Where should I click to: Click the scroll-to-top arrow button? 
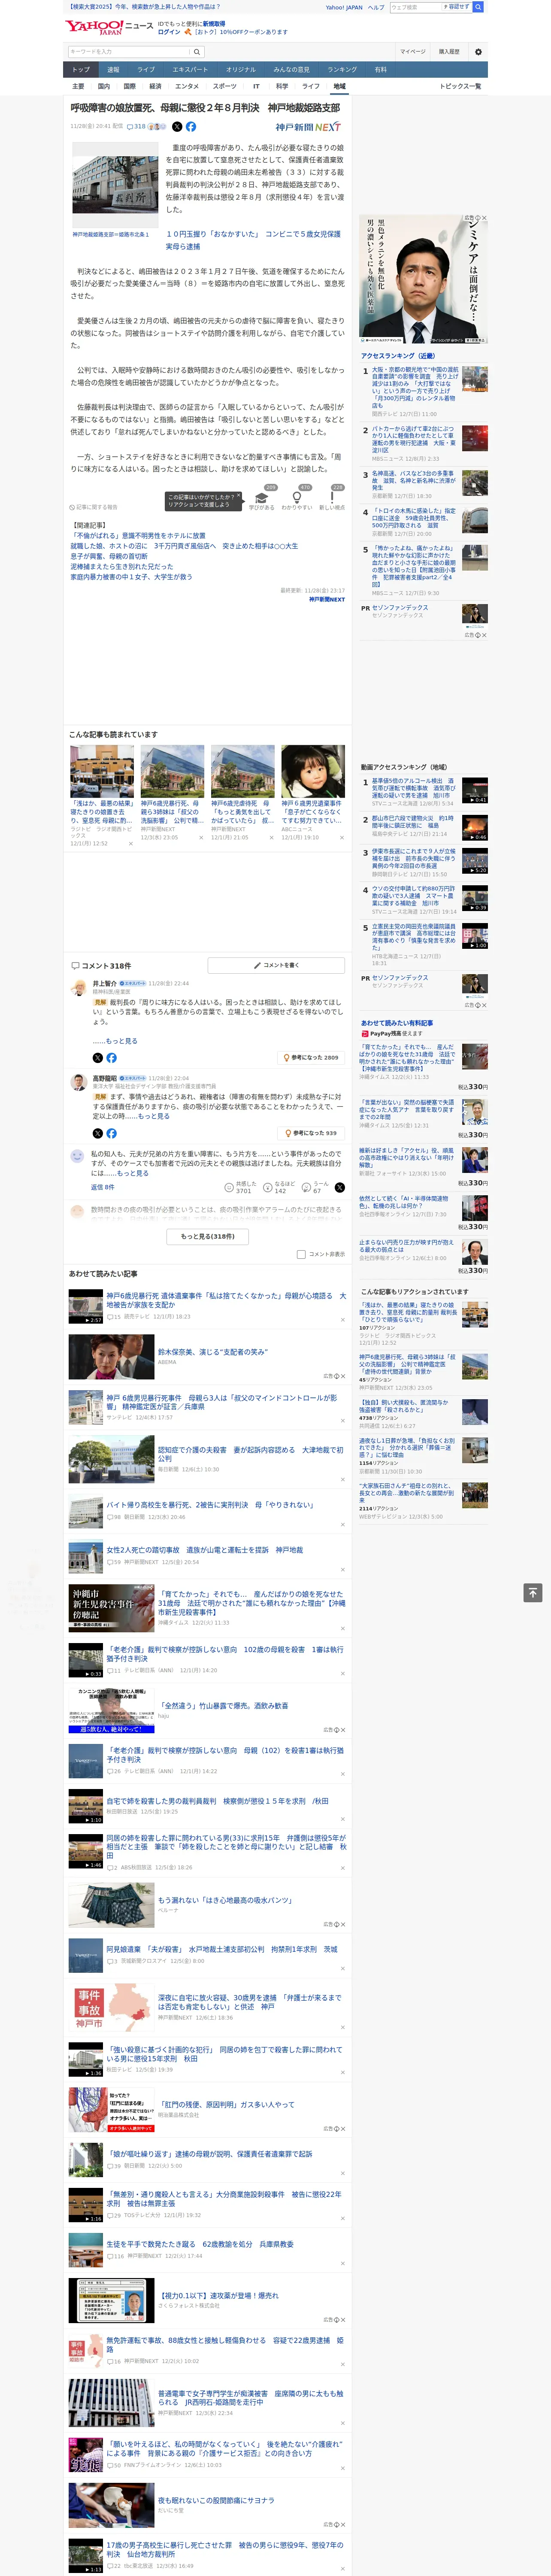coord(532,1592)
